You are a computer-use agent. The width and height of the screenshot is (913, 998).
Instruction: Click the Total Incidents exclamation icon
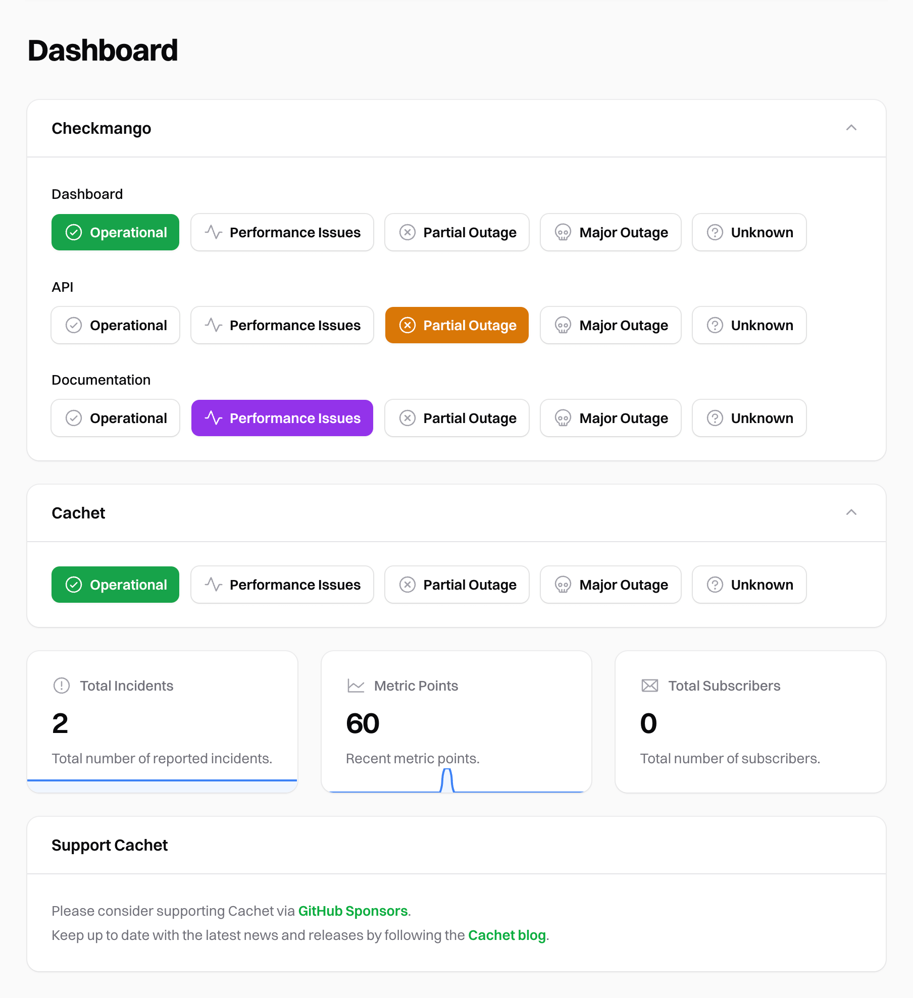[62, 686]
